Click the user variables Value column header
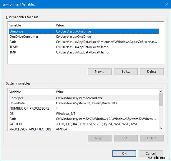This screenshot has height=161, width=171. pyautogui.click(x=106, y=25)
